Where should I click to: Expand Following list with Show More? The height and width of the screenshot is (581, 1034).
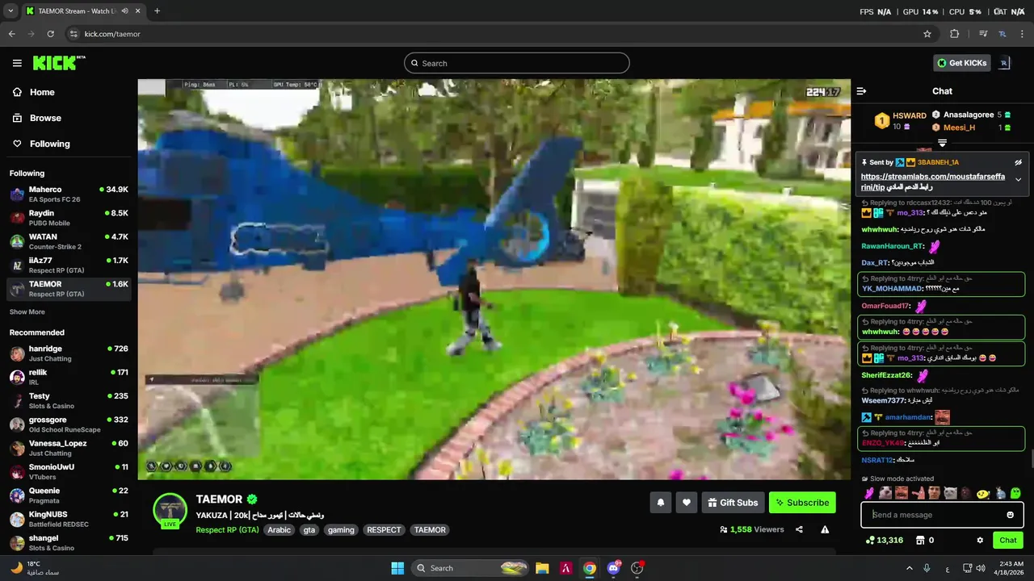coord(27,311)
